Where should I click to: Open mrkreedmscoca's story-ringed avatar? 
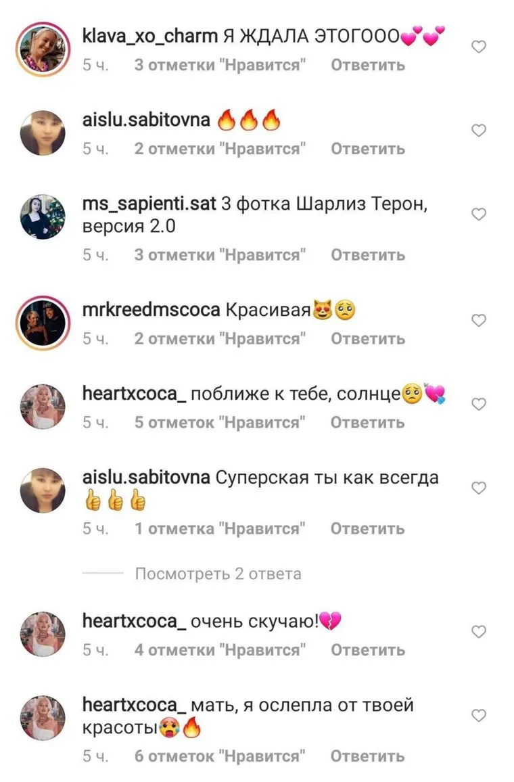pyautogui.click(x=43, y=322)
